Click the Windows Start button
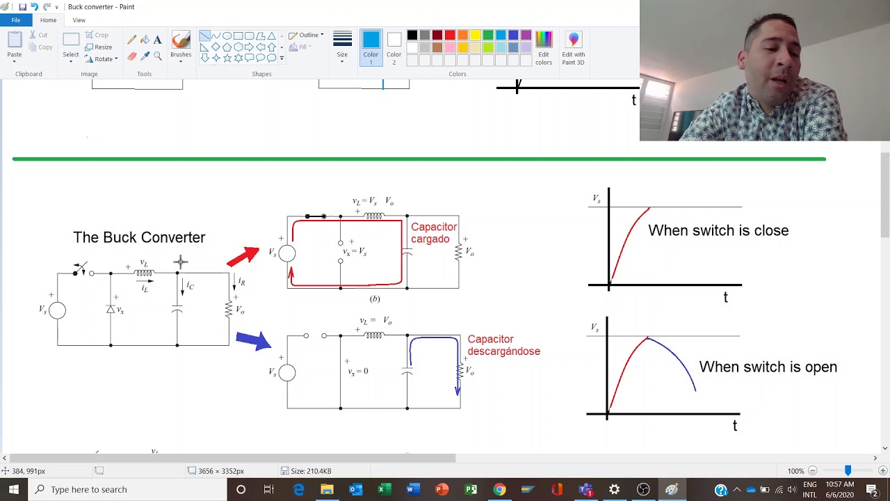Image resolution: width=890 pixels, height=501 pixels. tap(14, 490)
